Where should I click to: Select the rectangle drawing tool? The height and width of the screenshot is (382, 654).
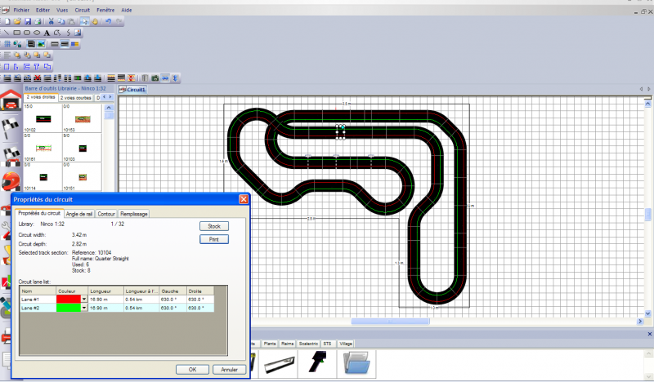[x=16, y=32]
